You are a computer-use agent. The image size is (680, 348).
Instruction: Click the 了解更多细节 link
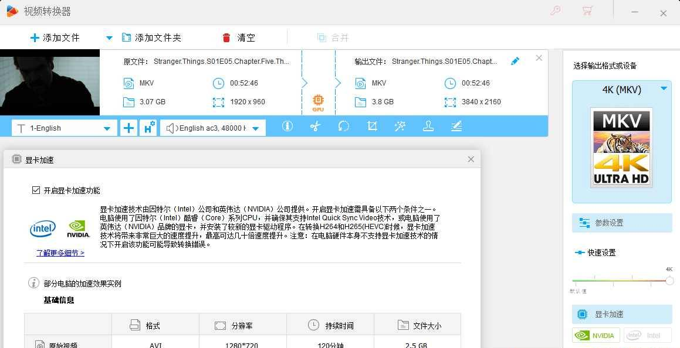(x=60, y=253)
